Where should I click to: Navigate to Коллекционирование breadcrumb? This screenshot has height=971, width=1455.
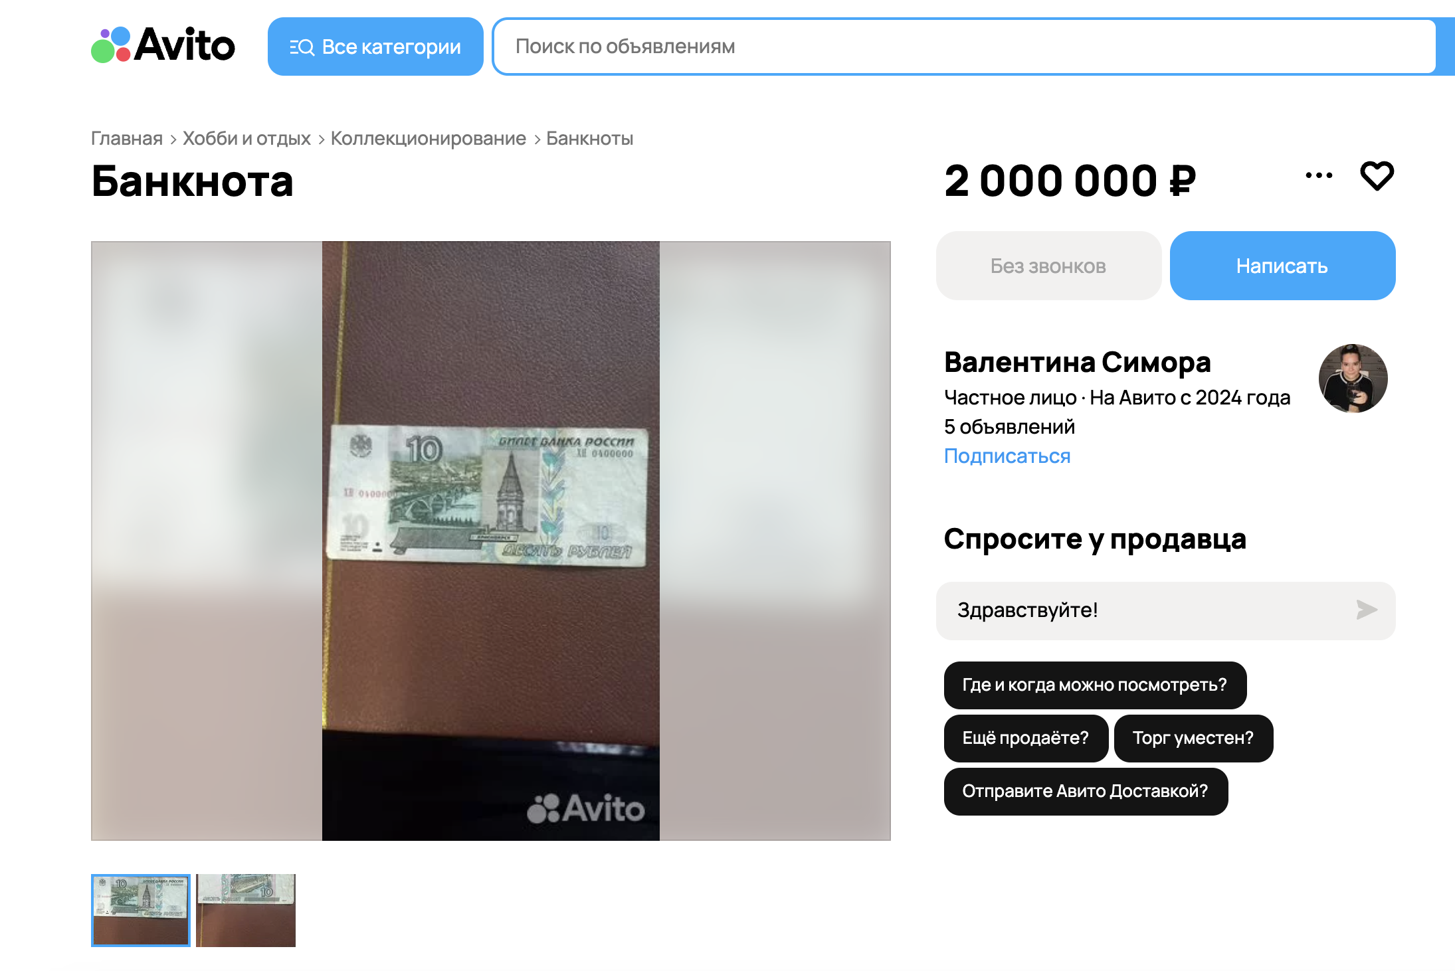(x=429, y=138)
